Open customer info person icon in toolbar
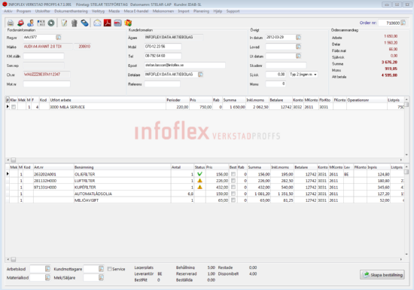The width and height of the screenshot is (414, 290). (30, 23)
